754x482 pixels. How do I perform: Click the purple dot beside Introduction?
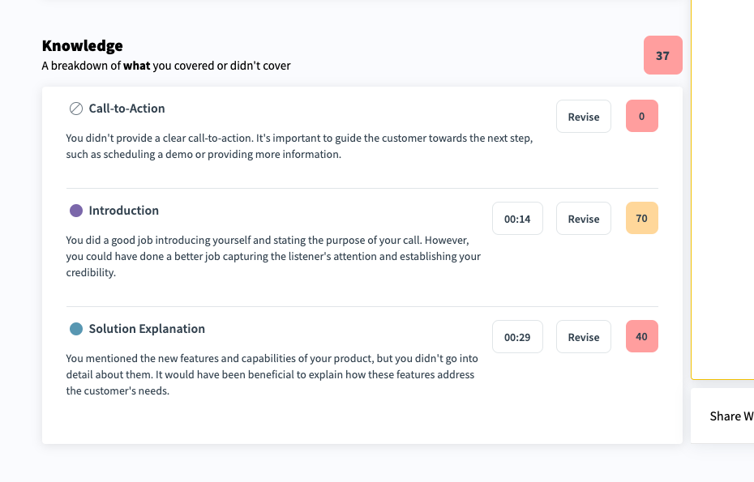(76, 211)
